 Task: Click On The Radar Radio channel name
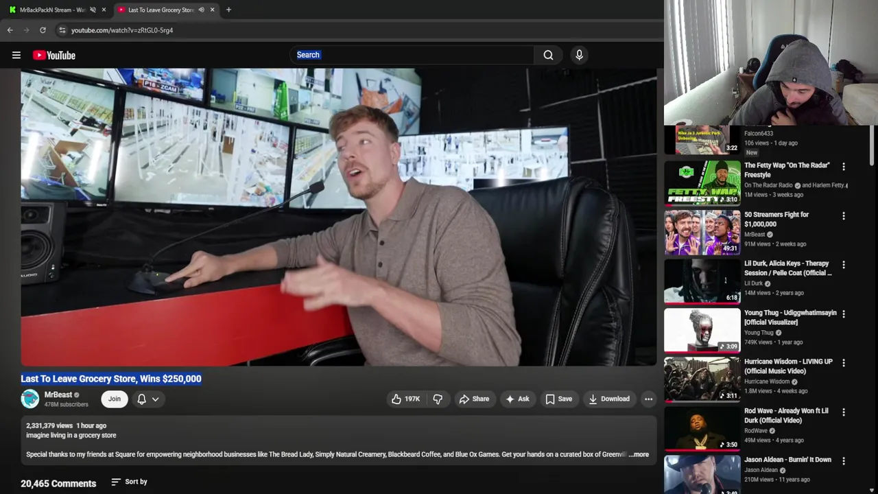click(768, 185)
